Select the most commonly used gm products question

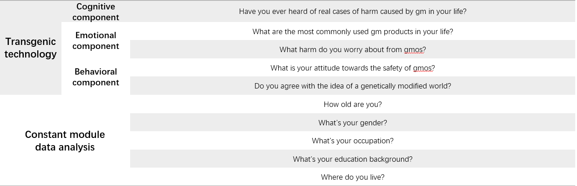coord(353,32)
